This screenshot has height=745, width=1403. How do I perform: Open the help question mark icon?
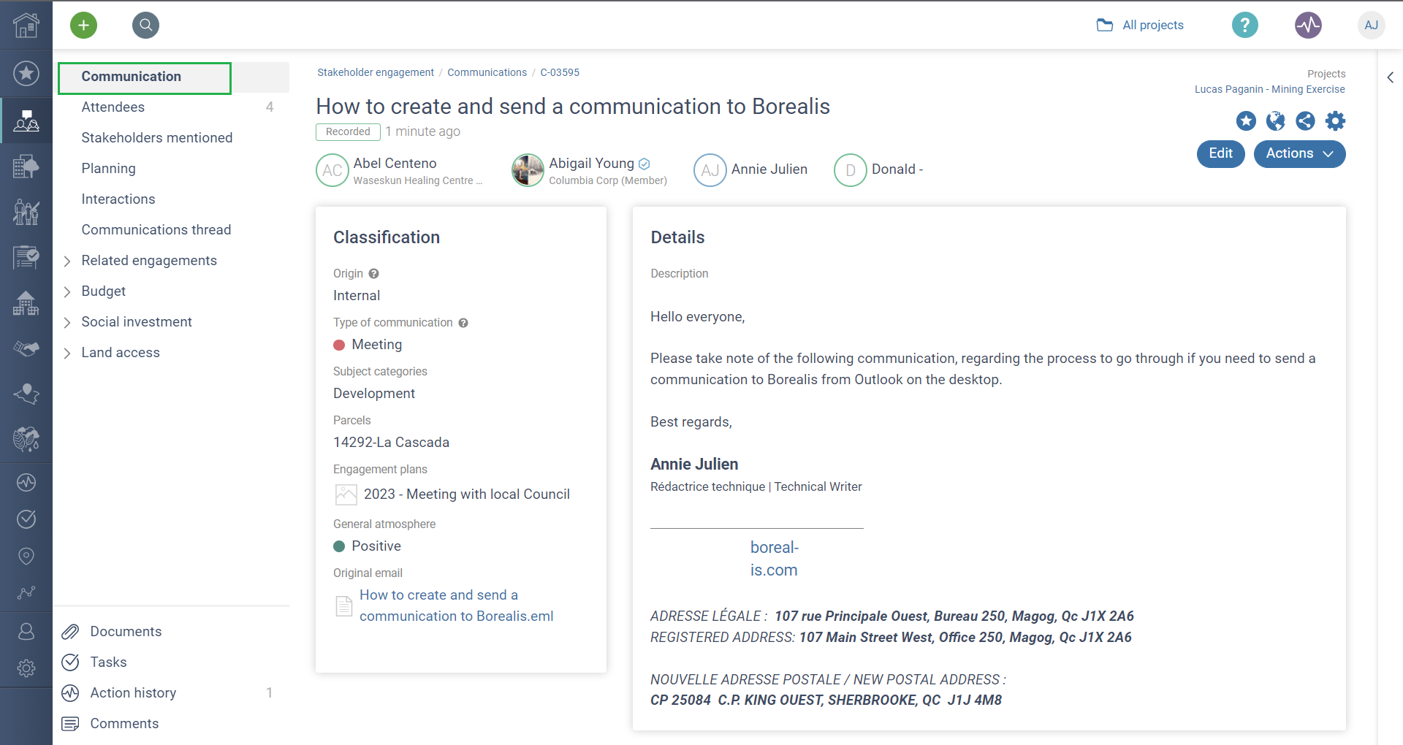(x=1244, y=25)
